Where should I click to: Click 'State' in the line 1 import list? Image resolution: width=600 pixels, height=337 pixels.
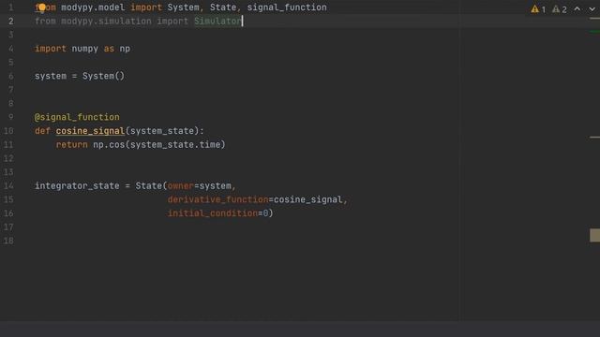point(223,7)
